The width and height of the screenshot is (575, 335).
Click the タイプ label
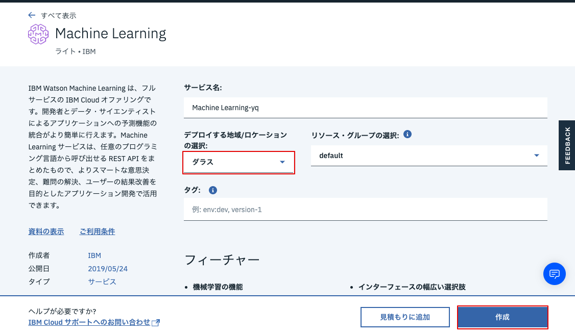pyautogui.click(x=39, y=281)
